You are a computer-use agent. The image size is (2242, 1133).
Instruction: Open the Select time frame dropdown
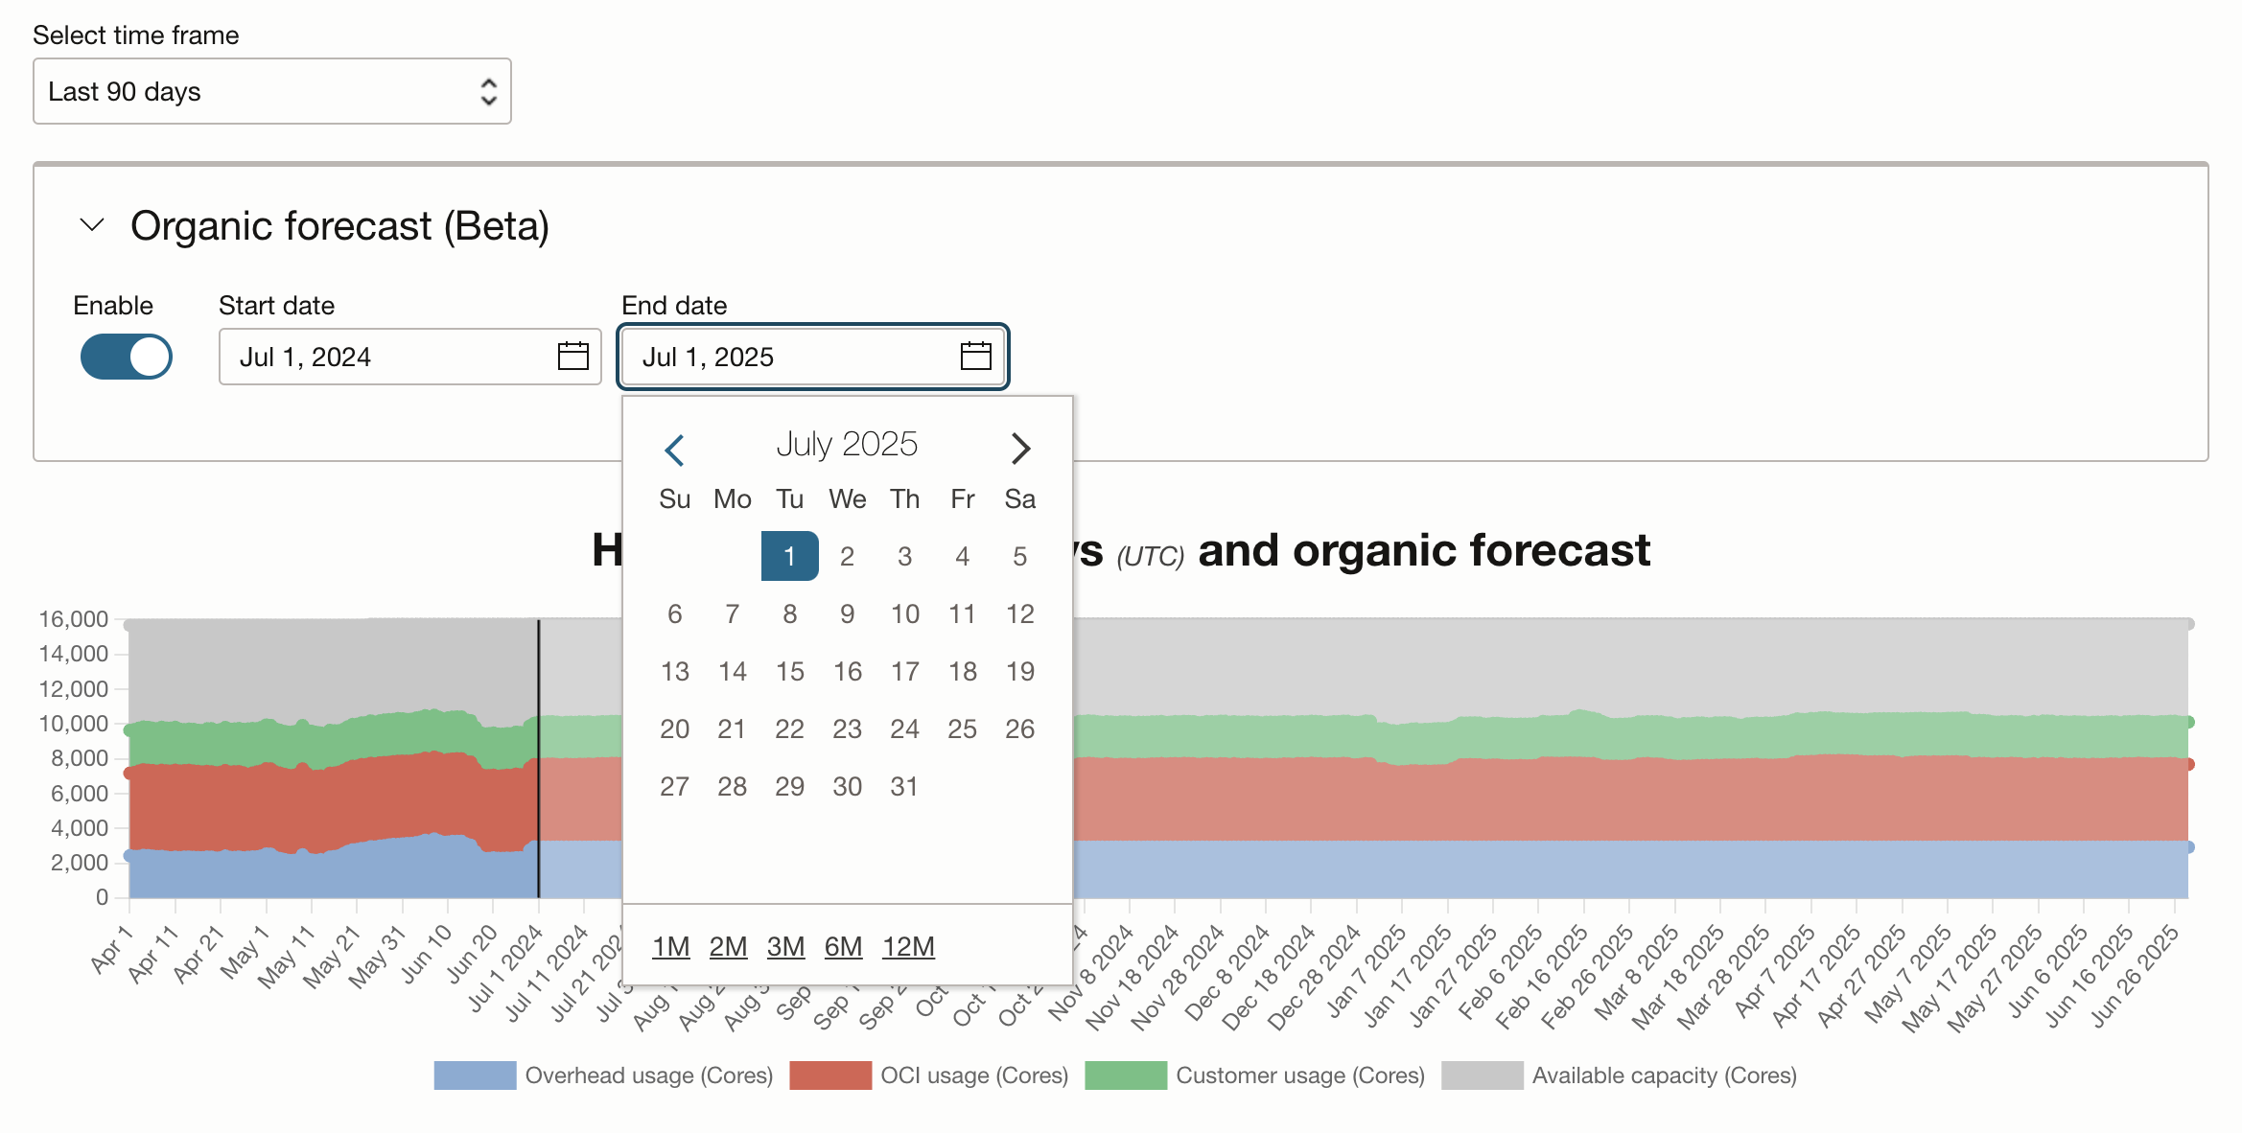(x=271, y=91)
